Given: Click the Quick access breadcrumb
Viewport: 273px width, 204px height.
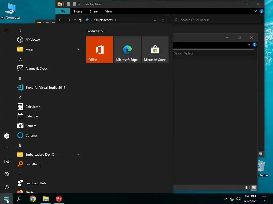Looking at the screenshot, I should (103, 20).
